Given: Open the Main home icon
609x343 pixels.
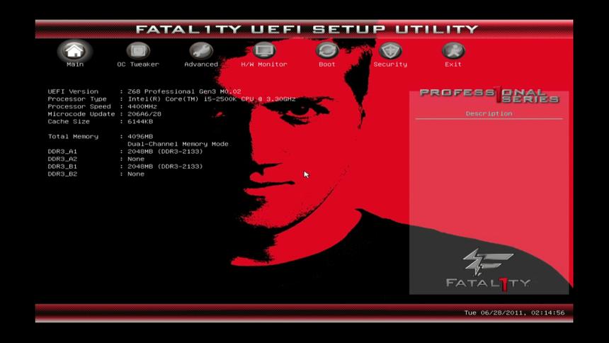Looking at the screenshot, I should [x=74, y=50].
